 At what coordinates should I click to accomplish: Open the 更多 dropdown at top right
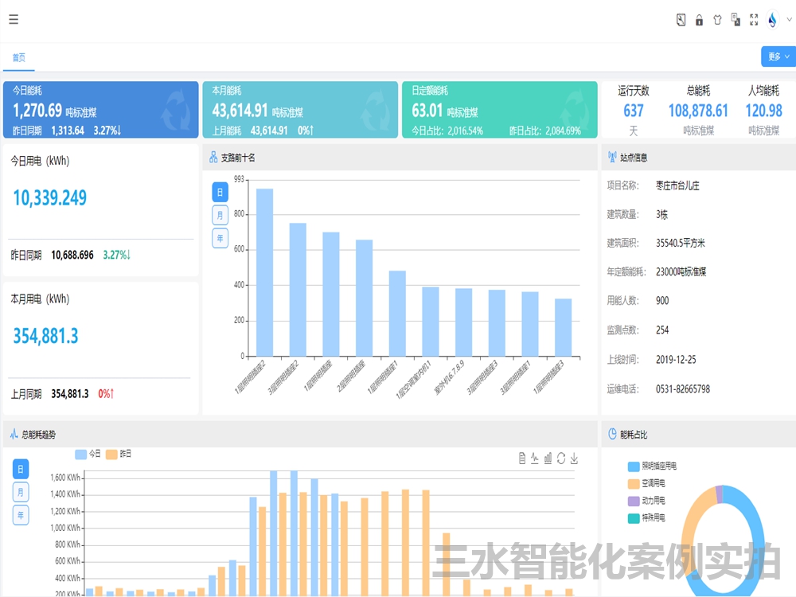point(776,57)
